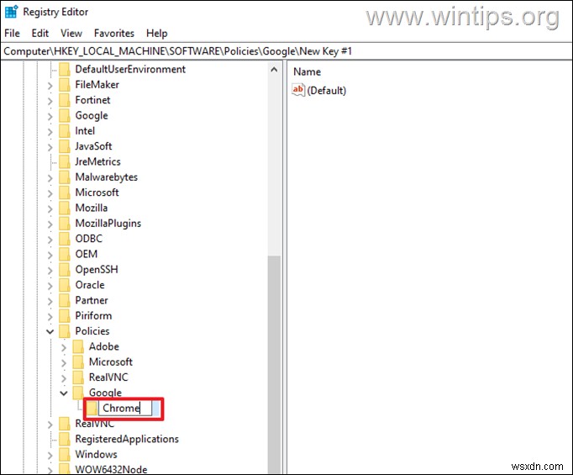Click the tree pane scroll up arrow
Screen dimensions: 573x475
pos(274,70)
